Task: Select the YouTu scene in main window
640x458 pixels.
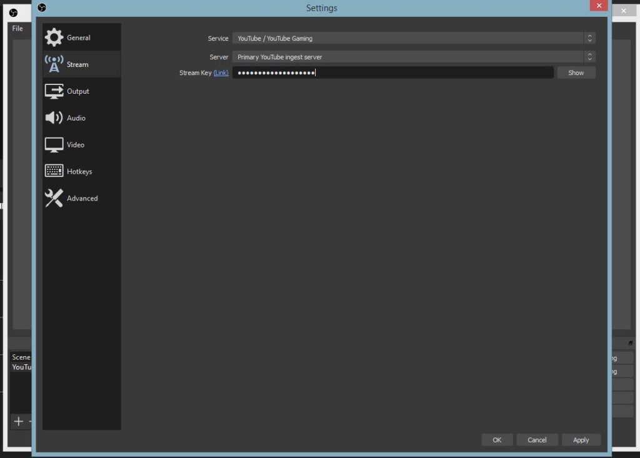Action: click(21, 367)
